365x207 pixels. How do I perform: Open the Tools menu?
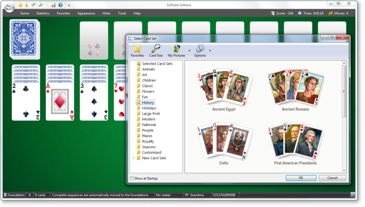122,13
